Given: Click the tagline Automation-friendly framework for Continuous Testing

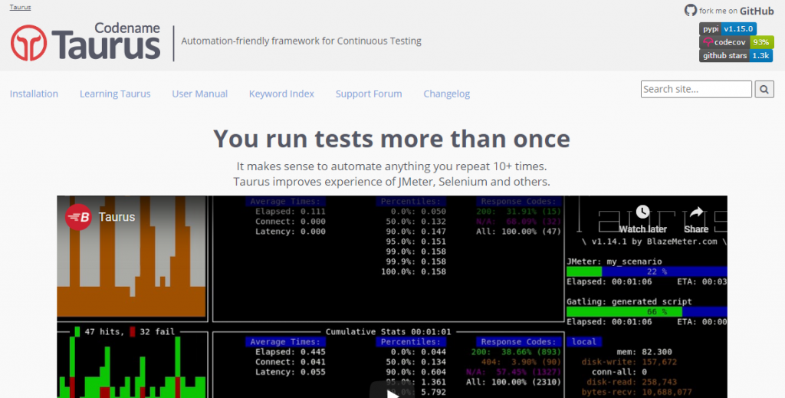Looking at the screenshot, I should tap(301, 41).
